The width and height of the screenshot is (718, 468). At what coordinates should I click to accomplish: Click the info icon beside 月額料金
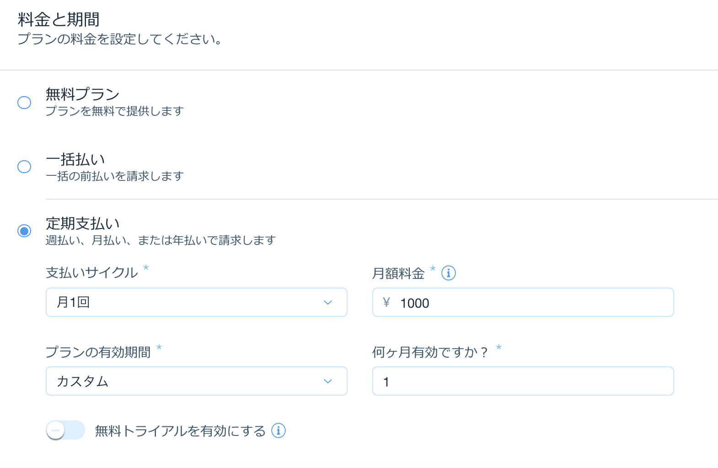[x=448, y=273]
